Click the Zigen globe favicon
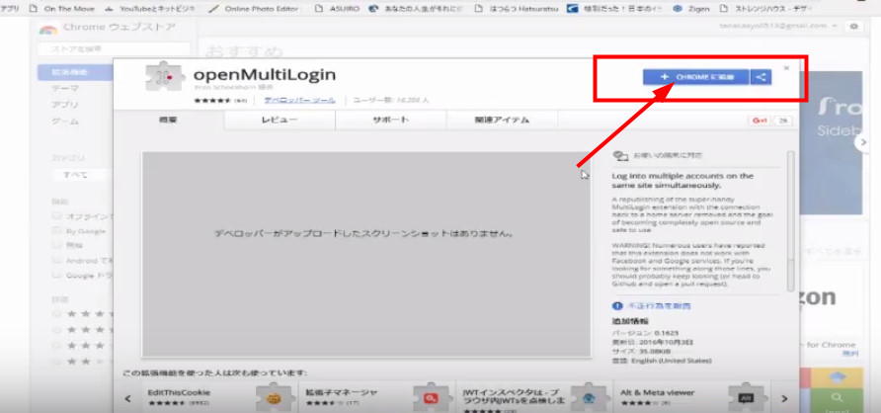881x413 pixels. (678, 9)
